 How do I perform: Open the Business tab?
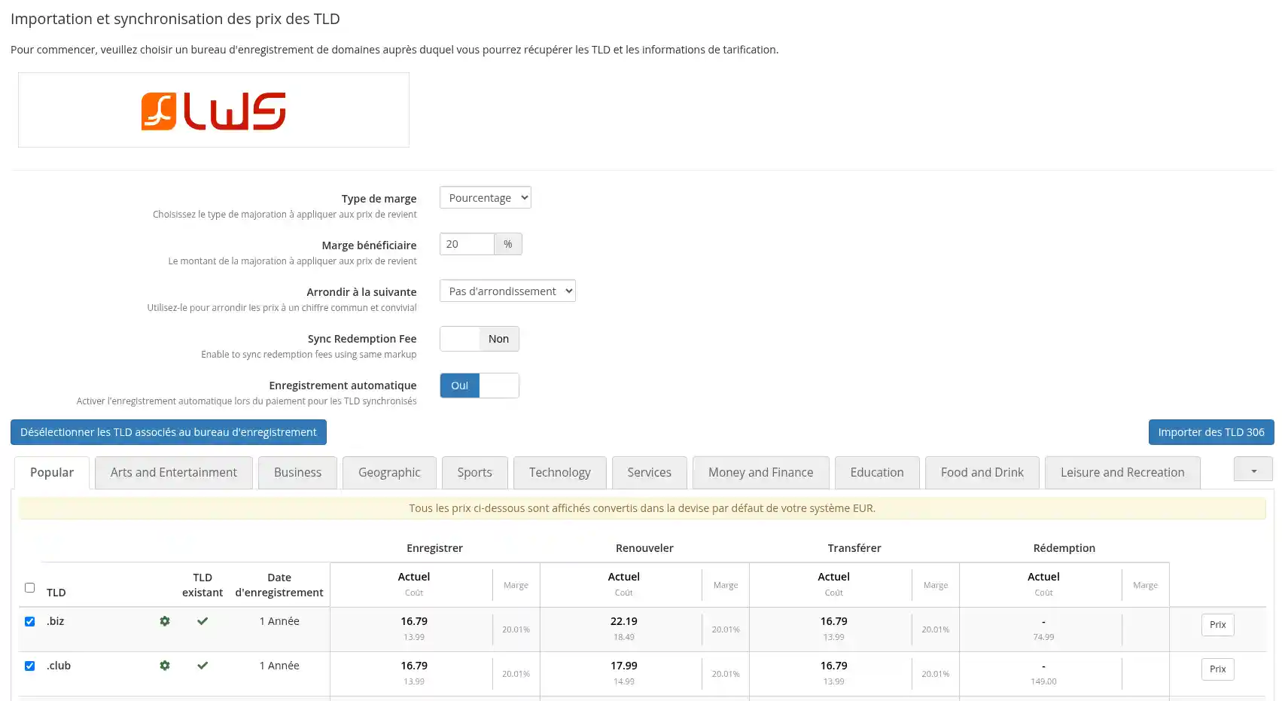click(297, 472)
